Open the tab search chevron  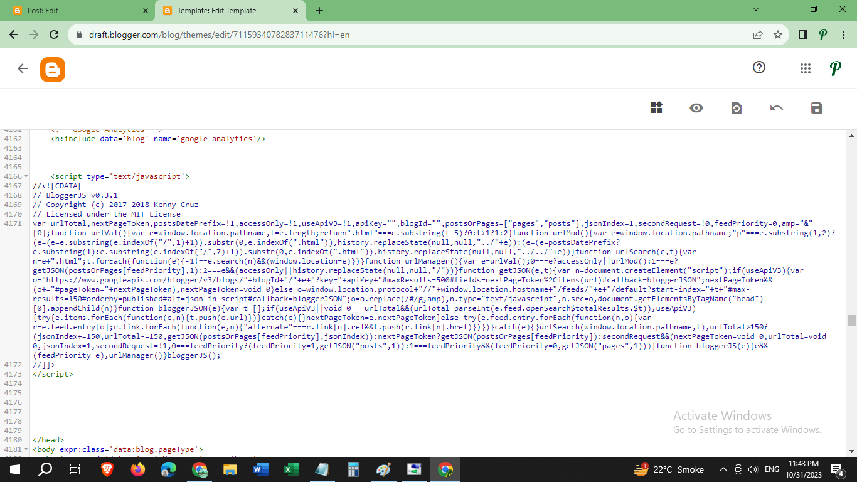click(755, 9)
